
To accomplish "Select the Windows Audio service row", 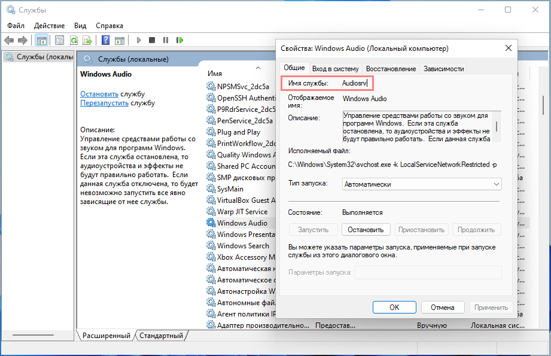I will click(241, 223).
